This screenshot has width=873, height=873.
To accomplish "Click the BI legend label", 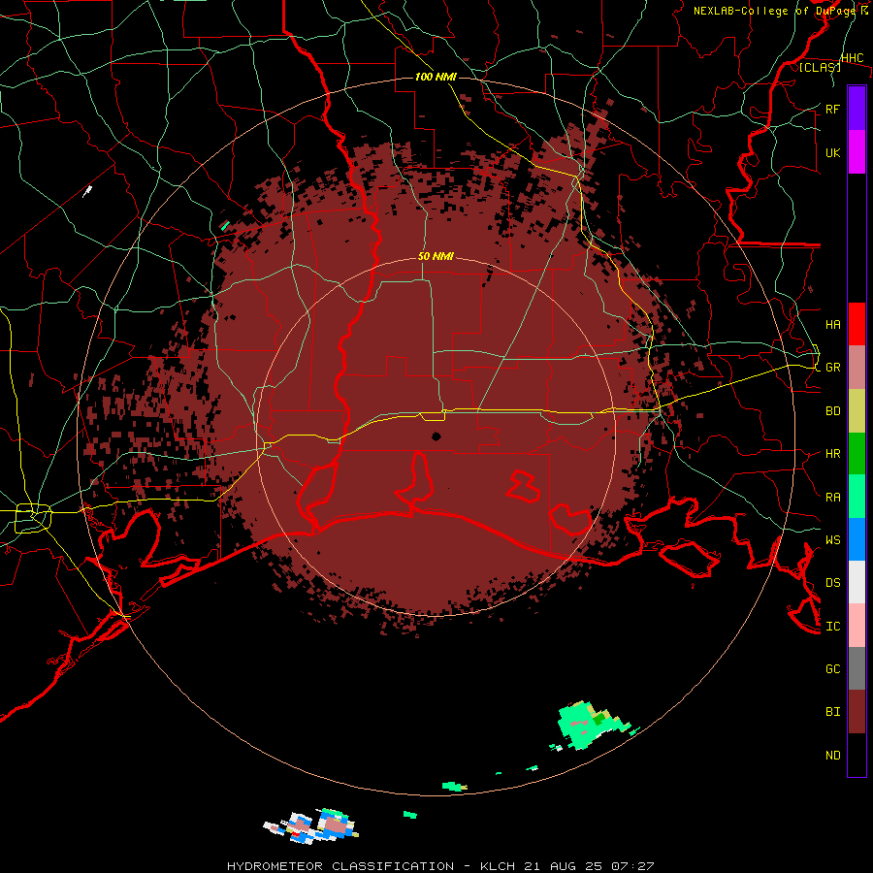I will pos(833,712).
